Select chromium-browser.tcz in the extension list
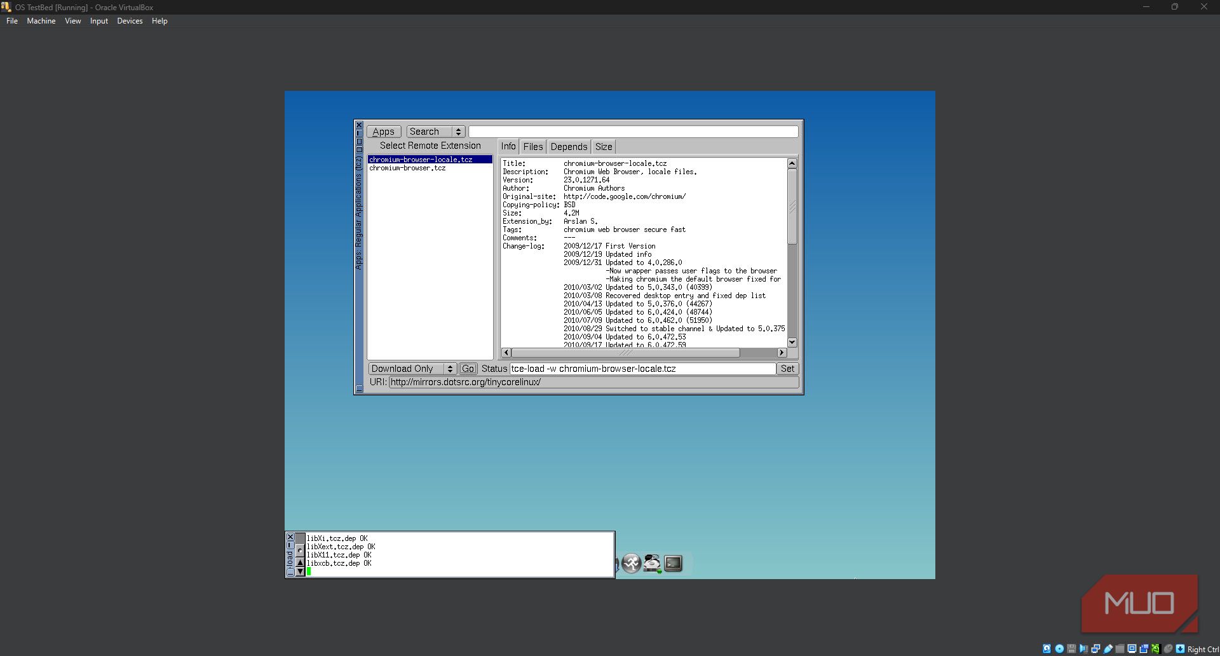 tap(430, 168)
